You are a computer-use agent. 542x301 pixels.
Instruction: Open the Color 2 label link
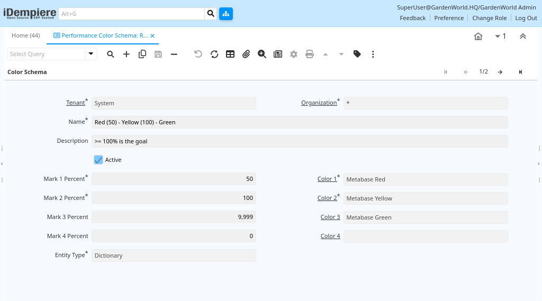pos(327,198)
